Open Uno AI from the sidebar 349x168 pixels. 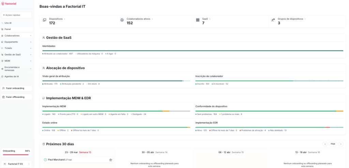click(8, 23)
